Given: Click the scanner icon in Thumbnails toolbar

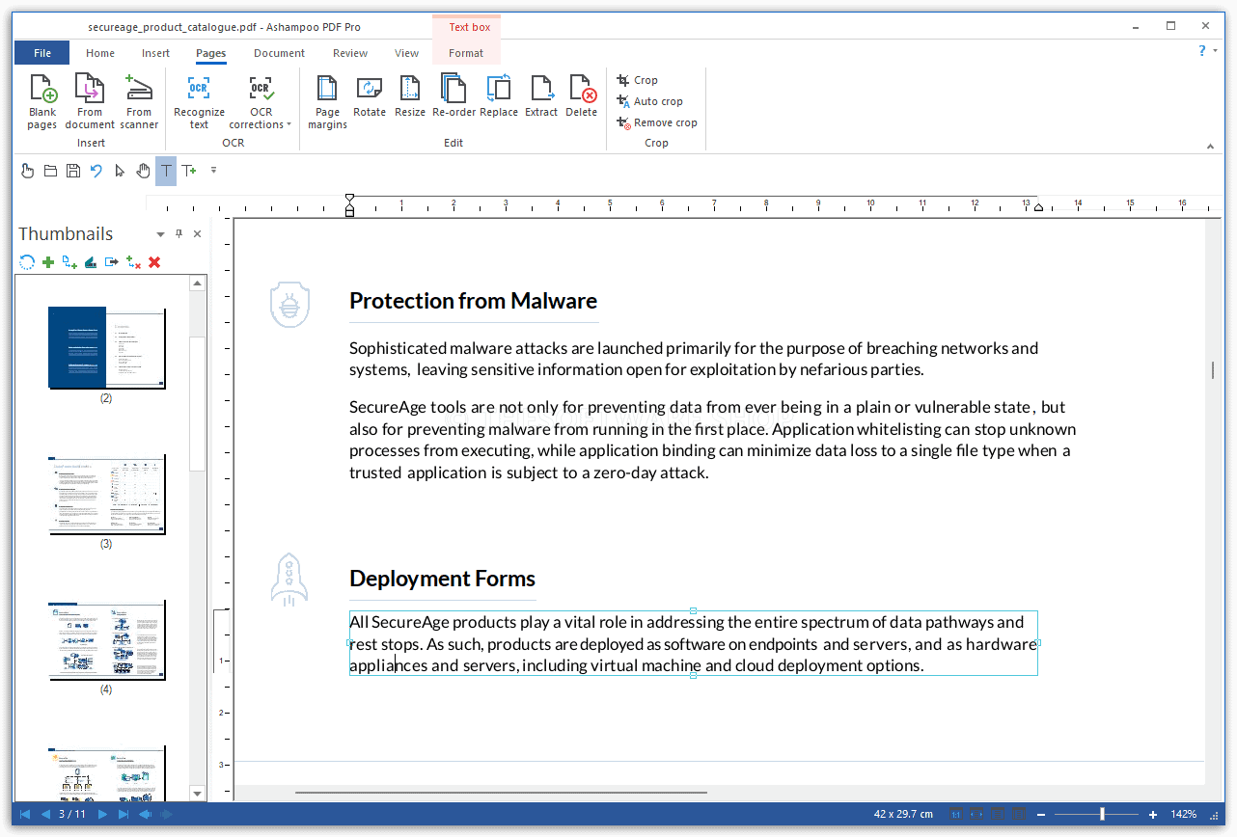Looking at the screenshot, I should click(91, 261).
